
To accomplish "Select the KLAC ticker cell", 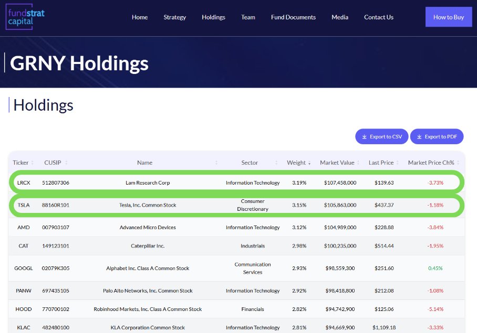I will (x=24, y=328).
